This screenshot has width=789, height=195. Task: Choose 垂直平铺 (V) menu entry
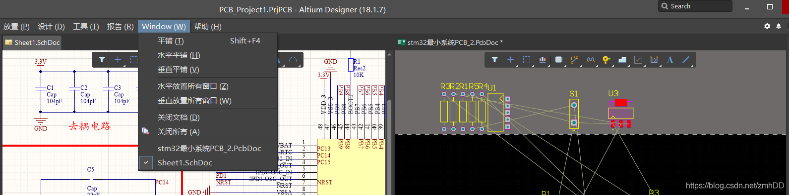click(x=208, y=70)
